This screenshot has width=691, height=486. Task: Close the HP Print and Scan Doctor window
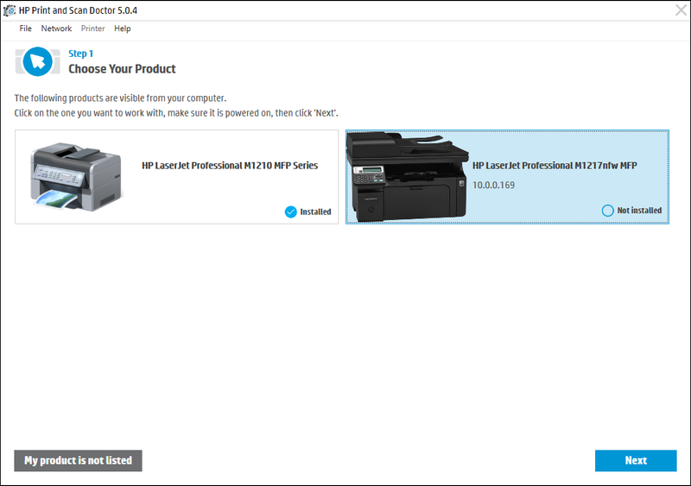point(681,9)
